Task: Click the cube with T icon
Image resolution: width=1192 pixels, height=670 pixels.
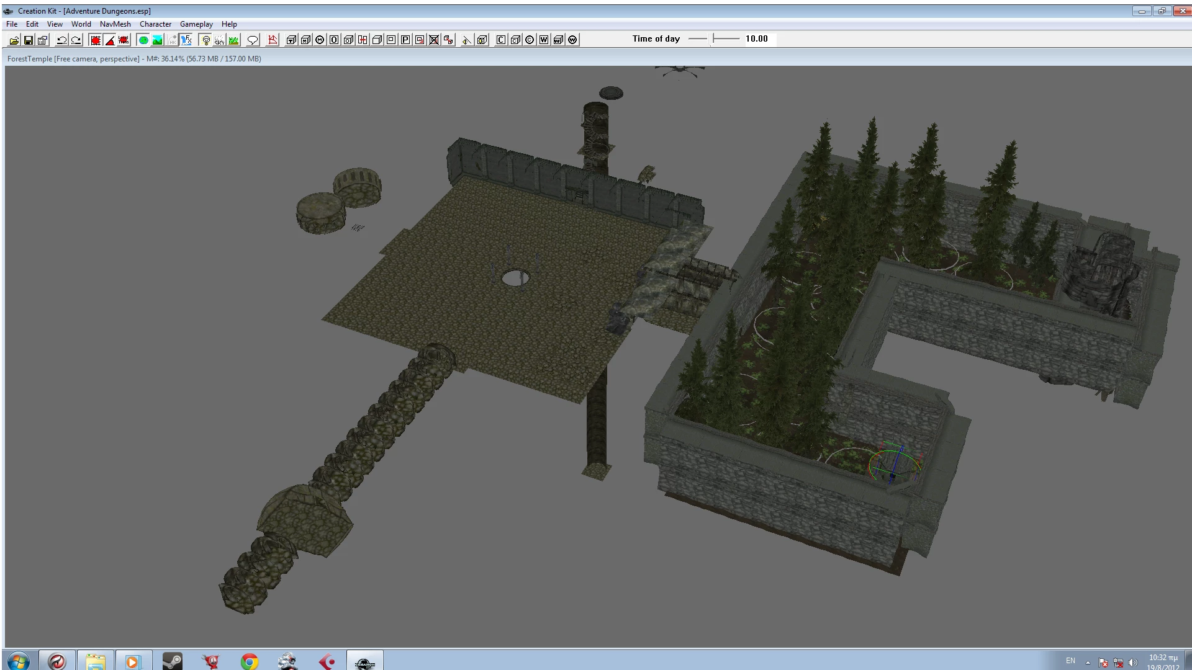Action: [291, 40]
